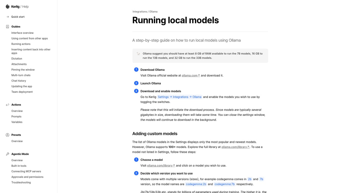Go to Team deployment guide

[22, 92]
